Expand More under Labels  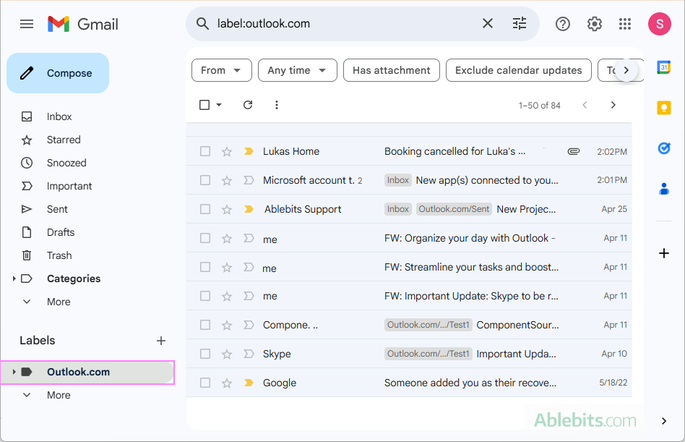pos(59,395)
